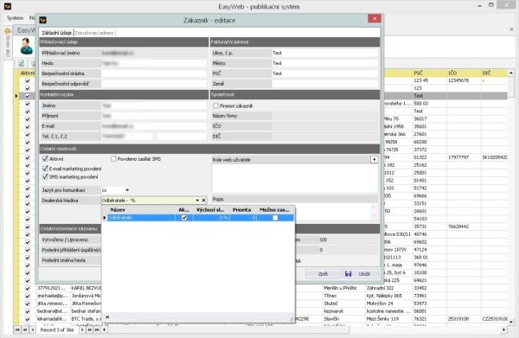Toggle Aktivní checkbox for BTC Trade row

28,319
